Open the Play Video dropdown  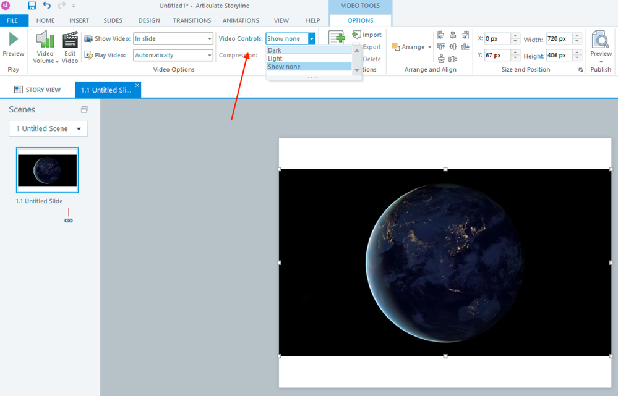point(173,56)
